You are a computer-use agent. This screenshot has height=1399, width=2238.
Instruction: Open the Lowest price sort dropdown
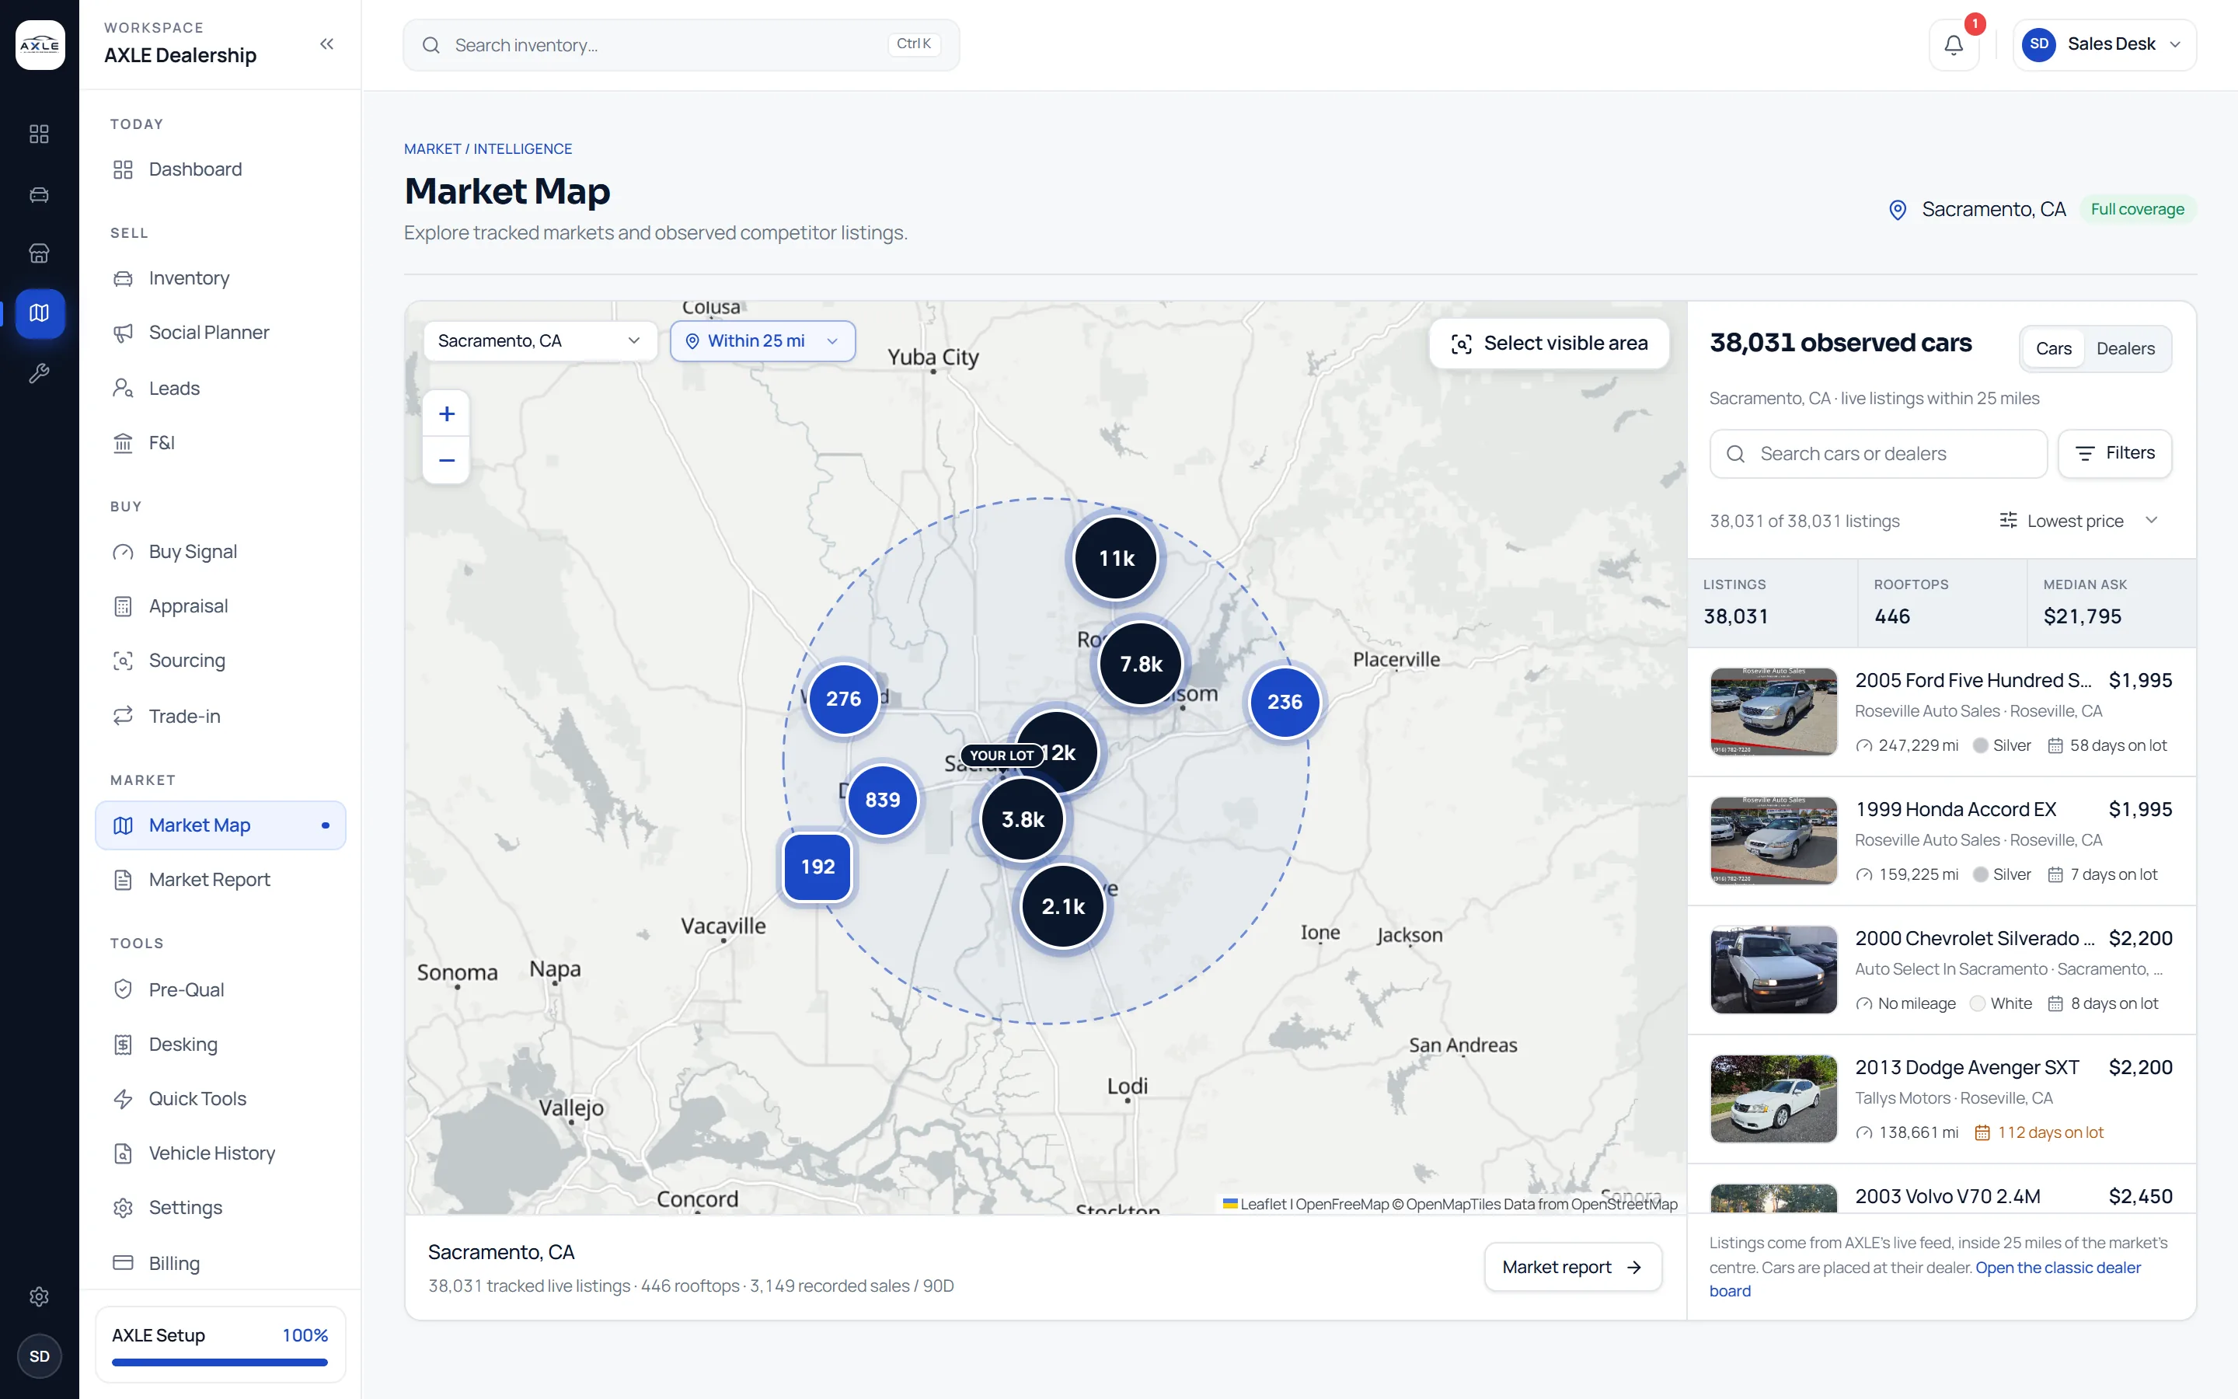[x=2079, y=521]
